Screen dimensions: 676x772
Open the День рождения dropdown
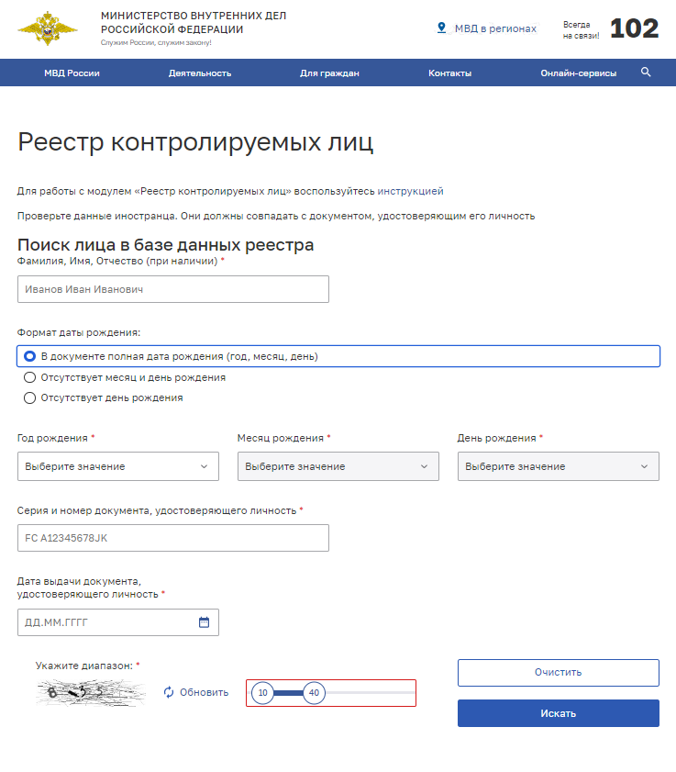coord(558,466)
